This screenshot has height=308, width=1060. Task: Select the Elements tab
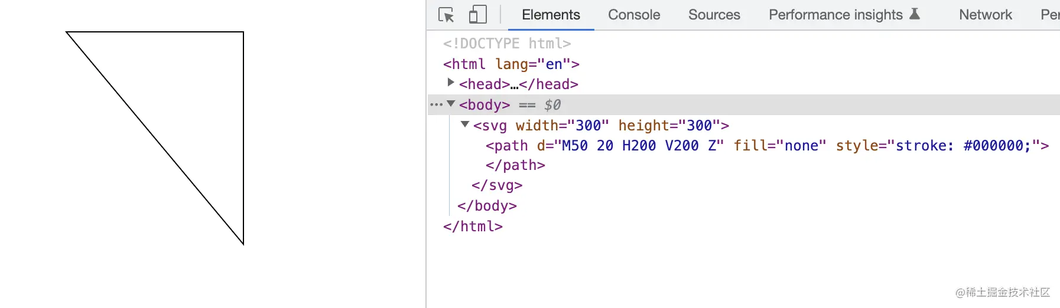551,15
